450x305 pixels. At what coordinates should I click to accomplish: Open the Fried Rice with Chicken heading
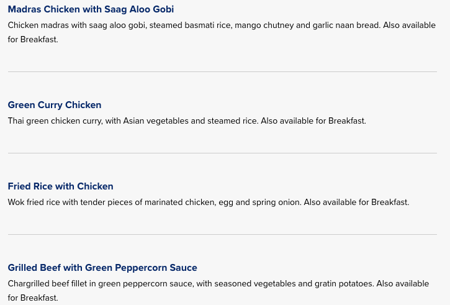tap(61, 186)
